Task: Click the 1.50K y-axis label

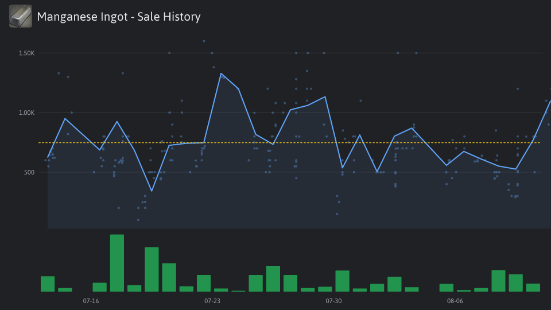Action: click(27, 53)
